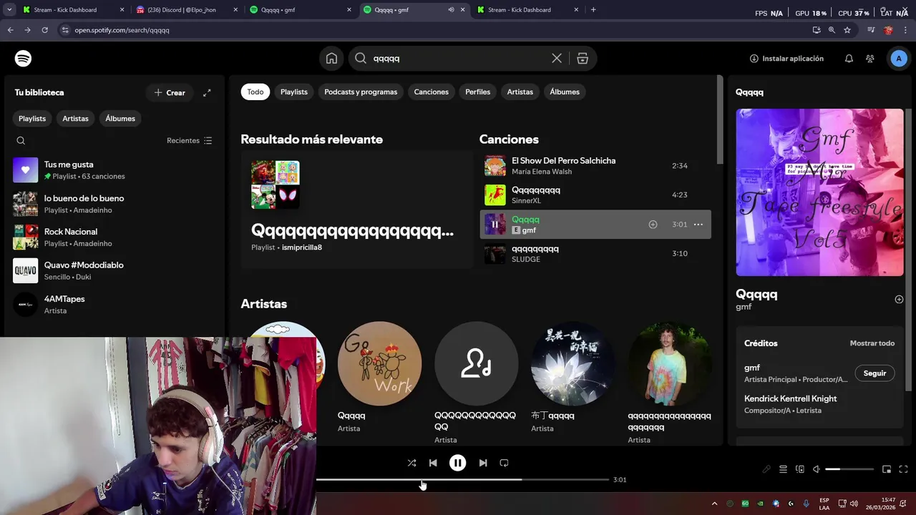Filter library by Artistas
916x515 pixels.
(x=75, y=119)
